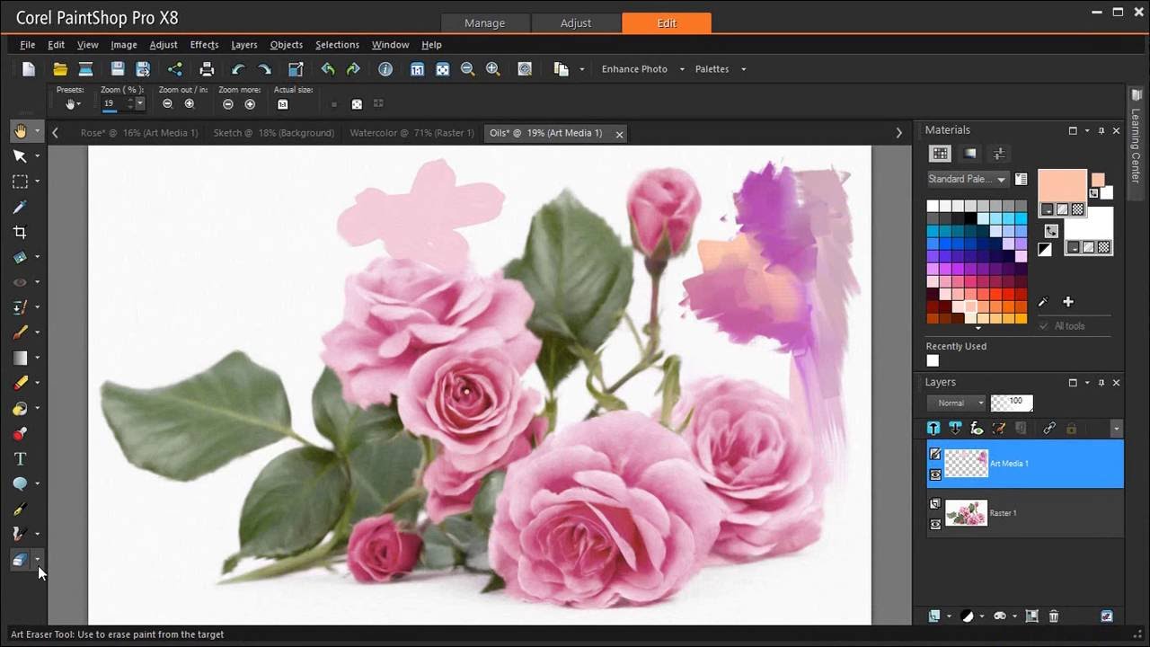Switch to the Adjust workspace tab
The width and height of the screenshot is (1150, 647).
tap(575, 22)
